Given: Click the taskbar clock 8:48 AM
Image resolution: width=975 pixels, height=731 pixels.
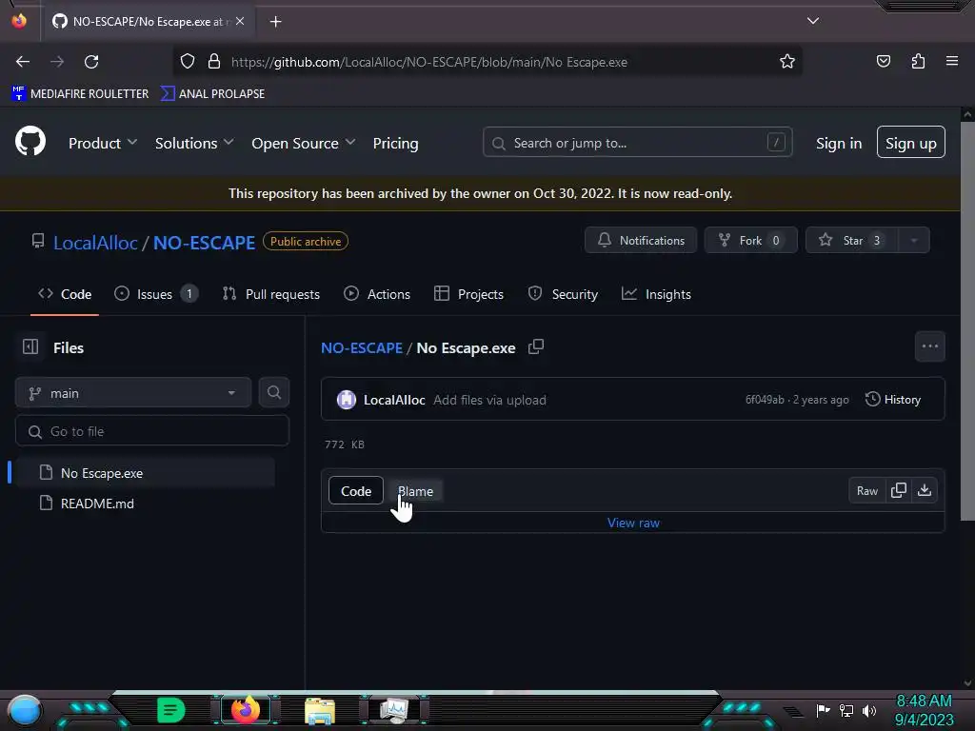Looking at the screenshot, I should [924, 701].
